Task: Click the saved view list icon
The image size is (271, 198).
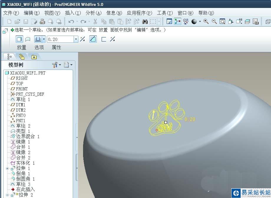Action: tap(239, 22)
